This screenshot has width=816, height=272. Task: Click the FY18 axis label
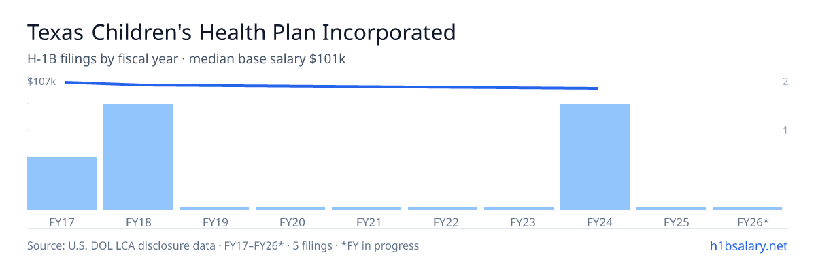138,222
